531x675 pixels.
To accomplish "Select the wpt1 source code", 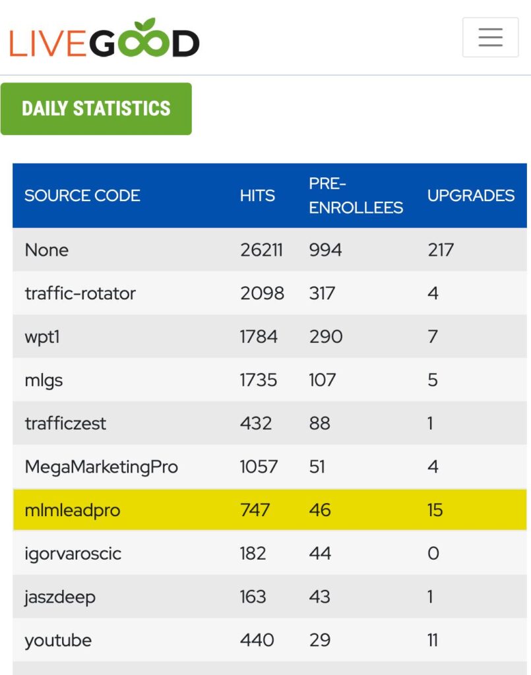I will [42, 337].
